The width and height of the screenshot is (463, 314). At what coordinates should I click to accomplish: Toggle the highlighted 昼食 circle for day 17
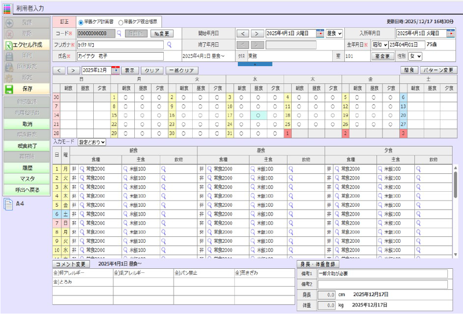258,115
